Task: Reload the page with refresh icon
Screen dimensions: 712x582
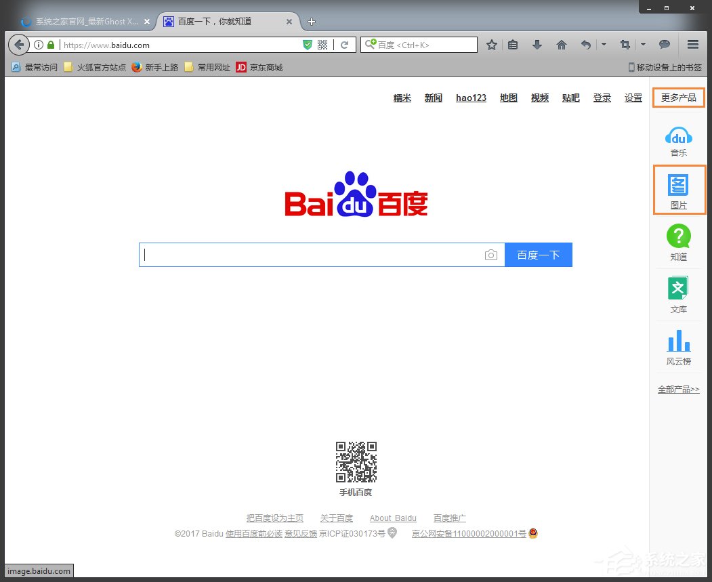Action: coord(345,45)
